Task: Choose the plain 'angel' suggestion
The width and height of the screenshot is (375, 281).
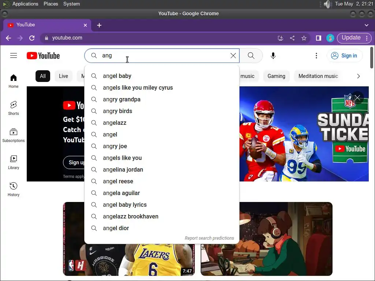Action: (x=162, y=135)
